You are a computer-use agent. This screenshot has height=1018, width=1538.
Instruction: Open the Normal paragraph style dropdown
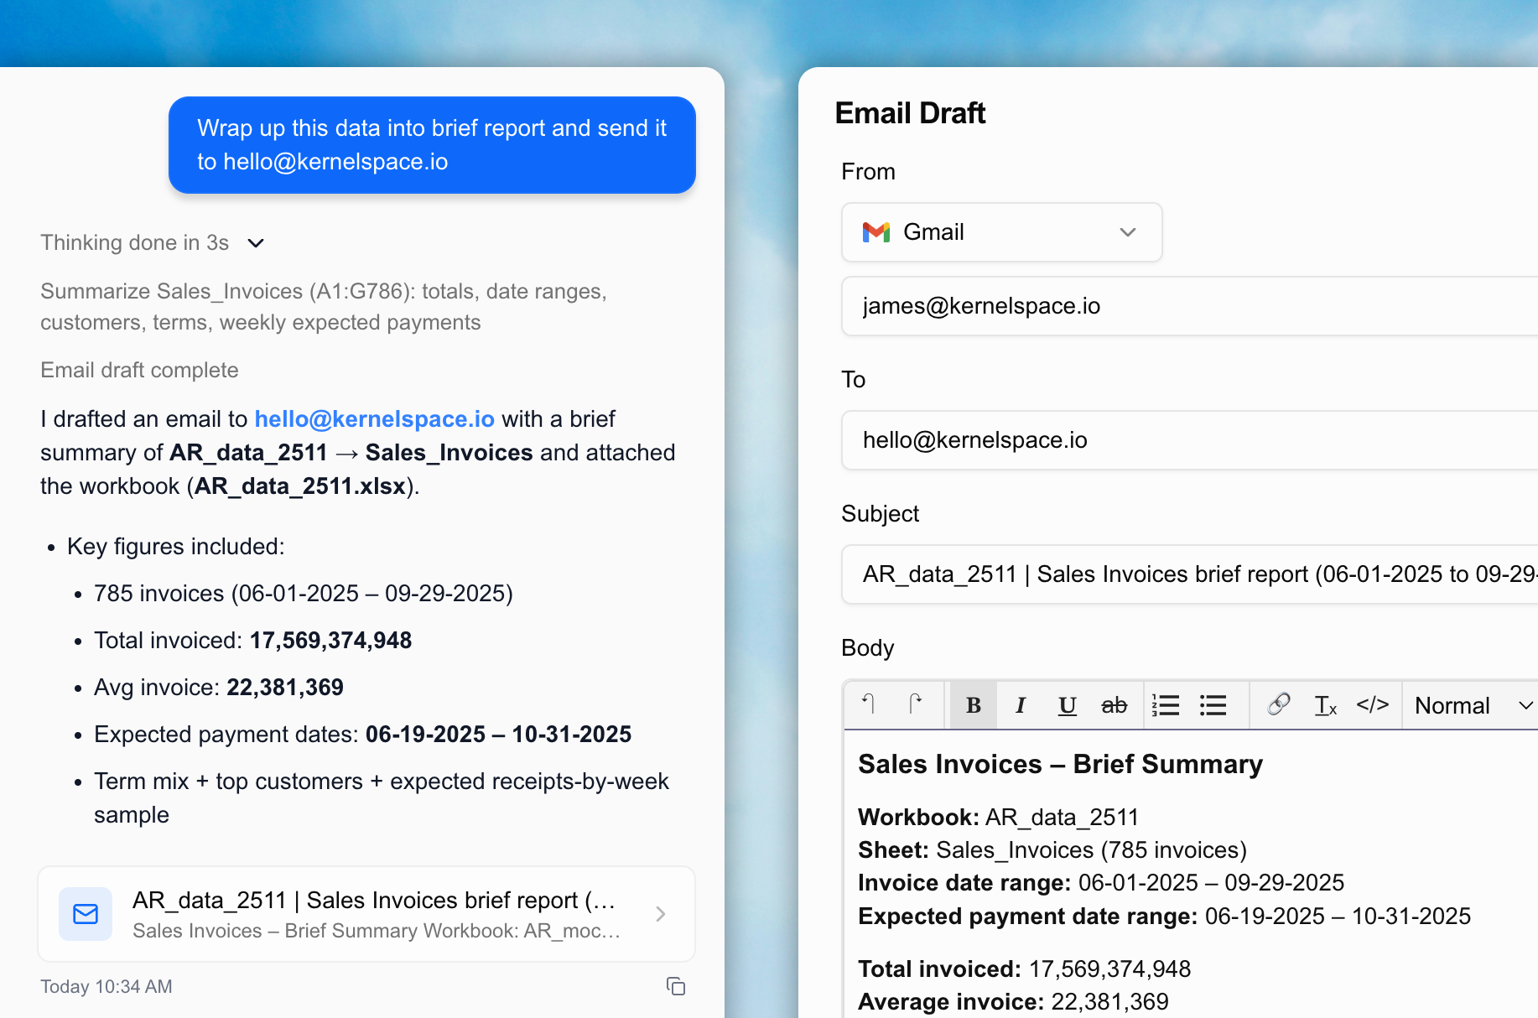click(1469, 704)
